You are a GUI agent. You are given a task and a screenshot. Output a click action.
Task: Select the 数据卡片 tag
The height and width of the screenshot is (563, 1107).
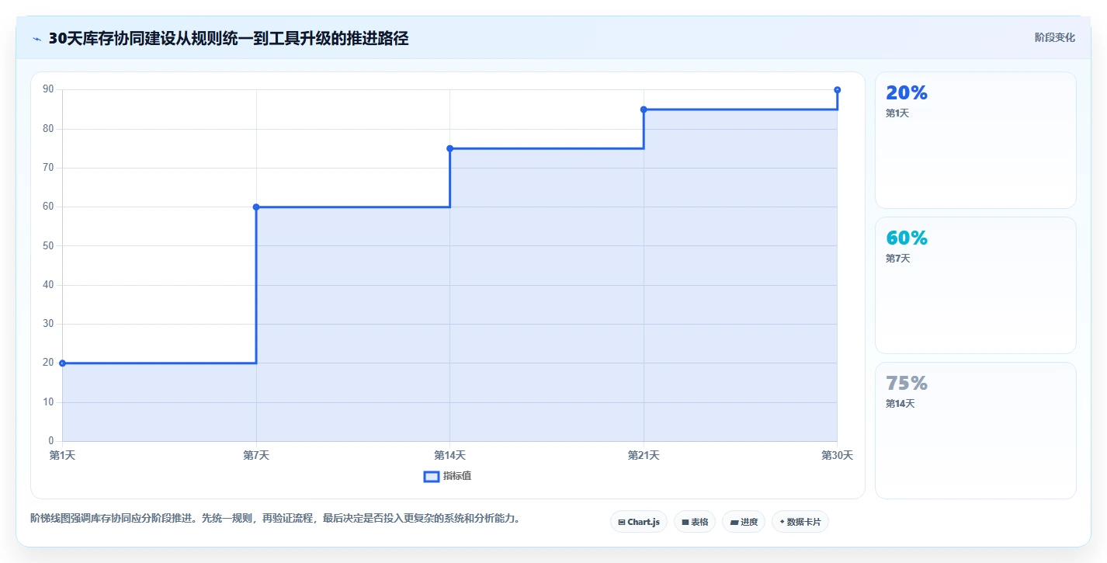[800, 522]
